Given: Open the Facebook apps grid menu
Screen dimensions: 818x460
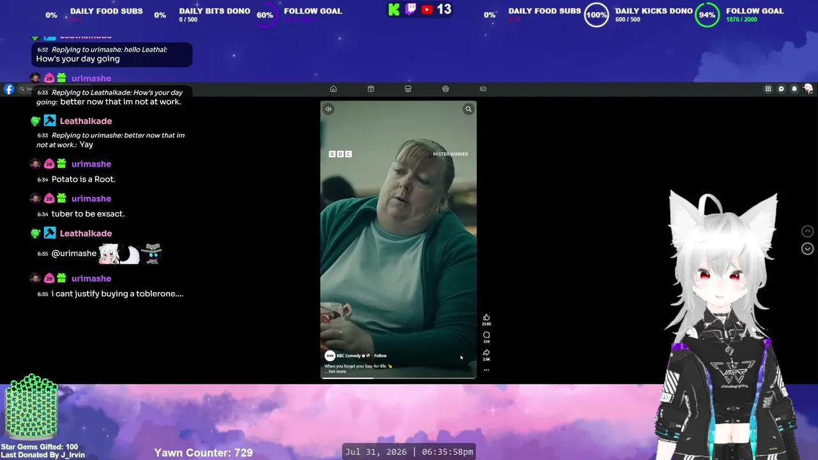Looking at the screenshot, I should pos(768,89).
